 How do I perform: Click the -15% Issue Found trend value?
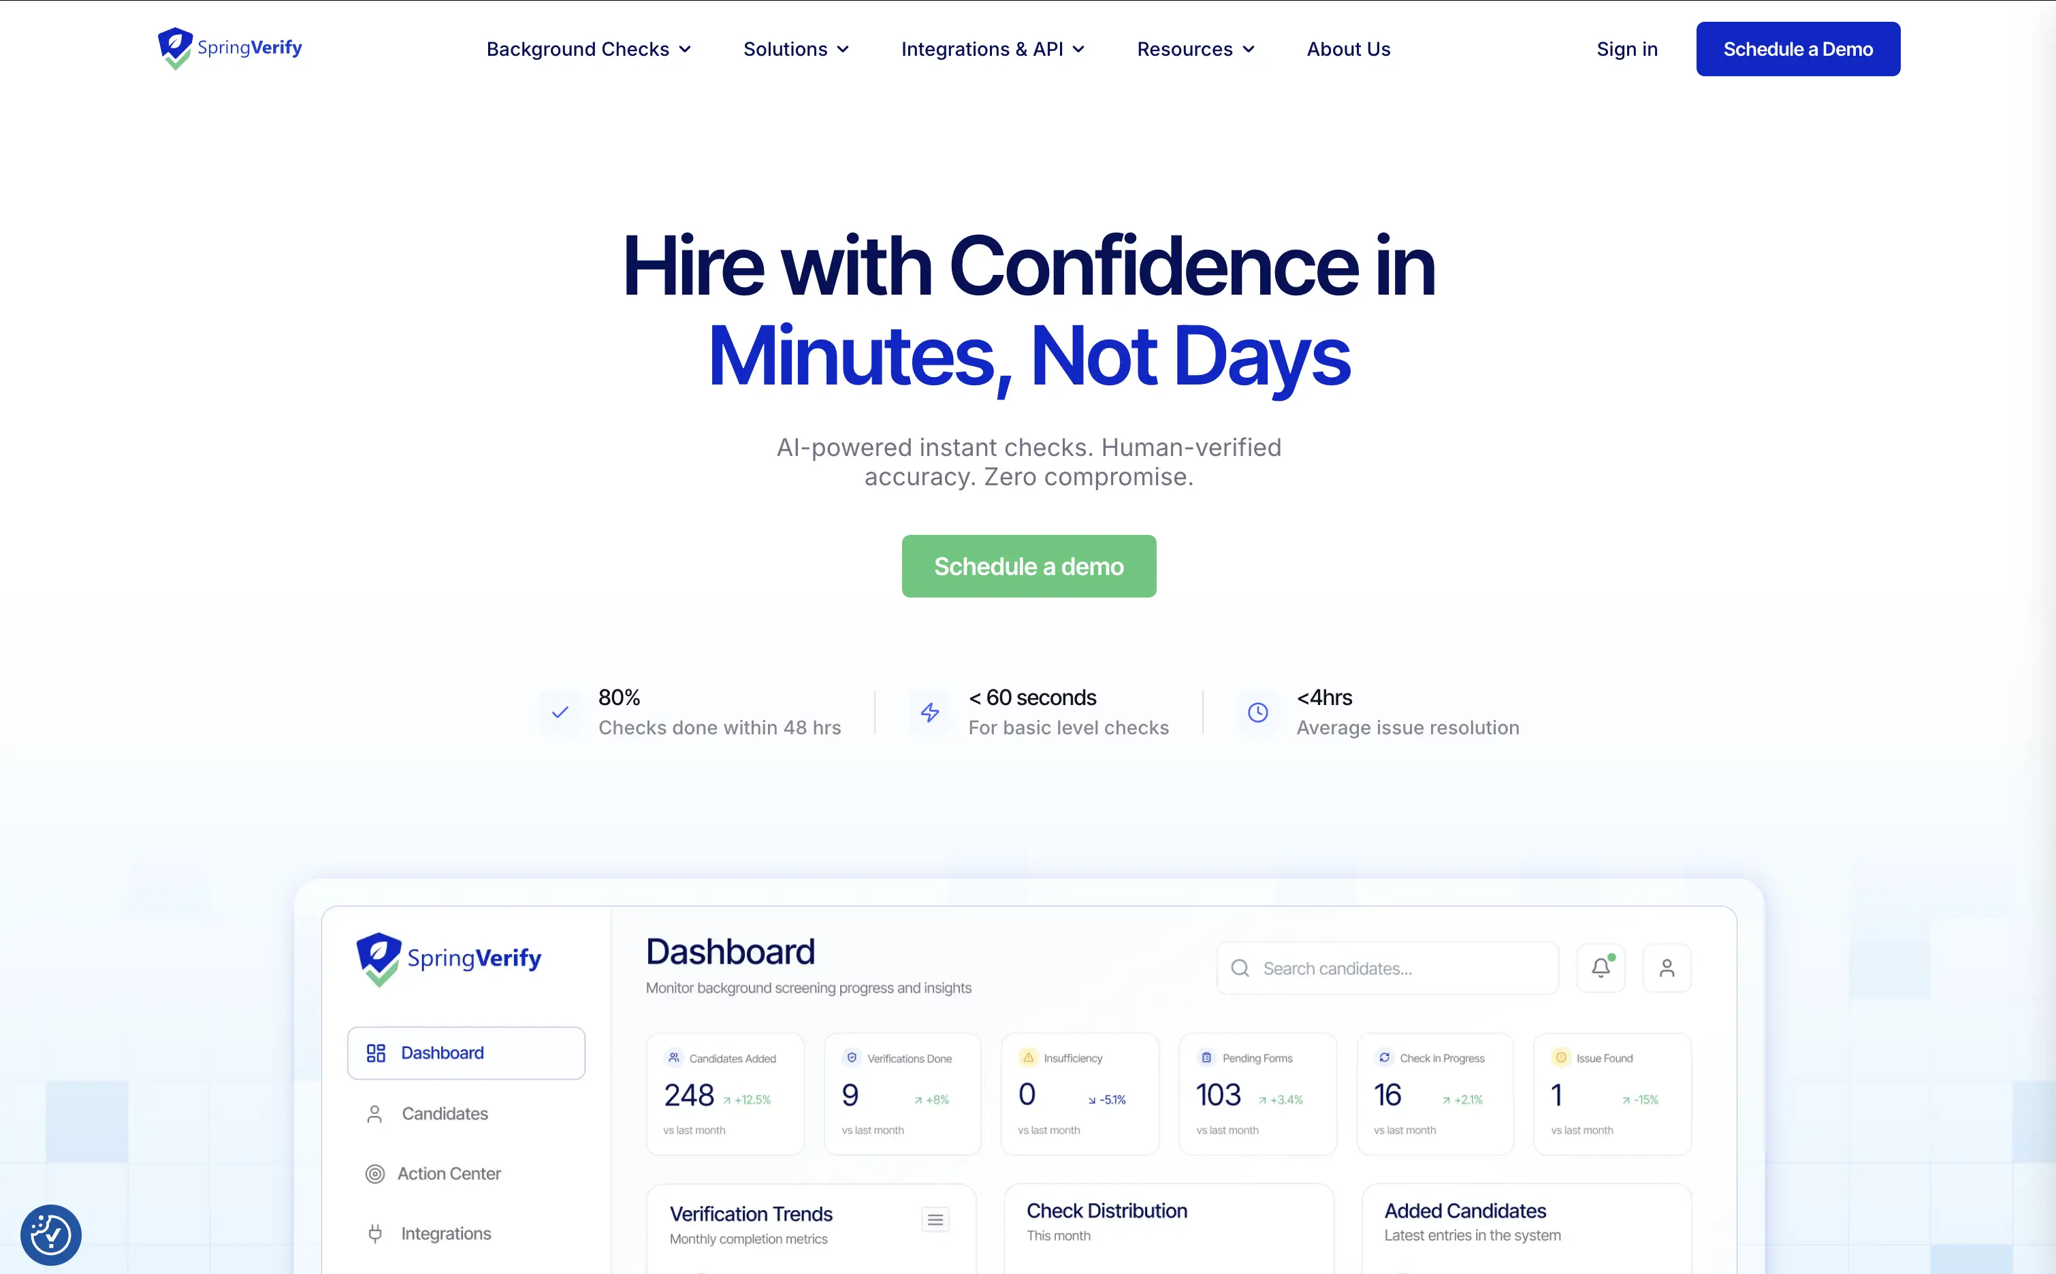(x=1641, y=1100)
